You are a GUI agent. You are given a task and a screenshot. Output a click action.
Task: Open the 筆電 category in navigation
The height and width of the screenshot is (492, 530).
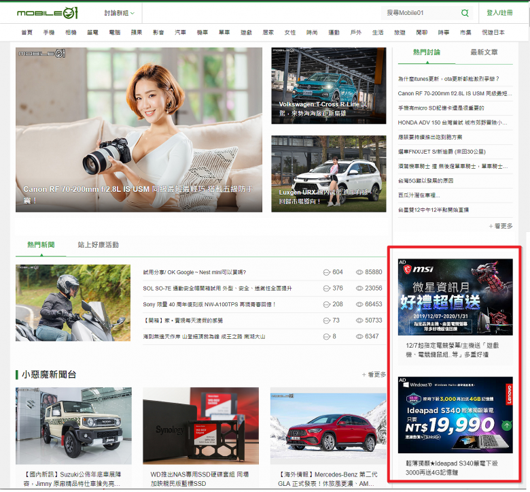[x=92, y=33]
